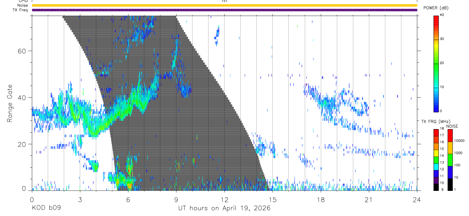The image size is (469, 216).
Task: Click 'UT hours on April 19, 2026' label
Action: point(224,208)
